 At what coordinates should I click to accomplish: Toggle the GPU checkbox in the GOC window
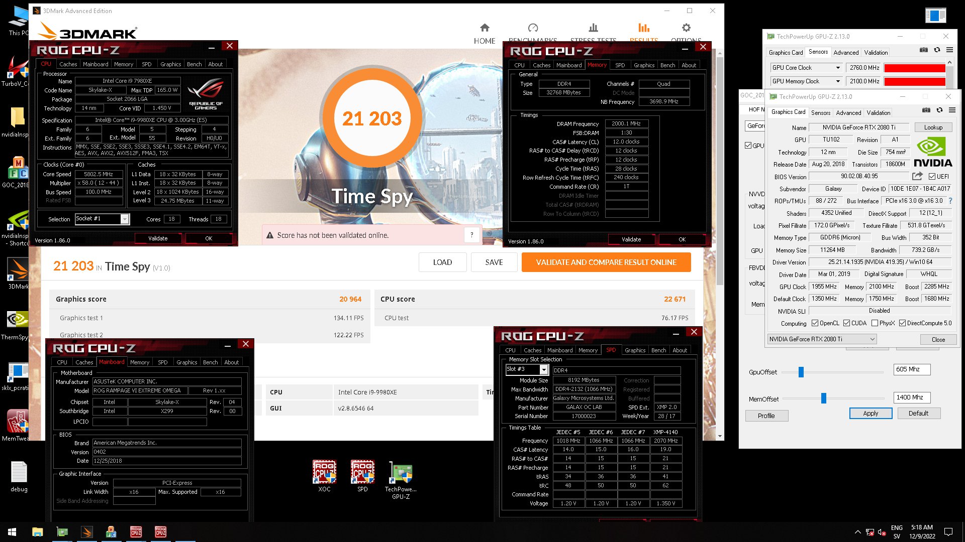click(748, 146)
